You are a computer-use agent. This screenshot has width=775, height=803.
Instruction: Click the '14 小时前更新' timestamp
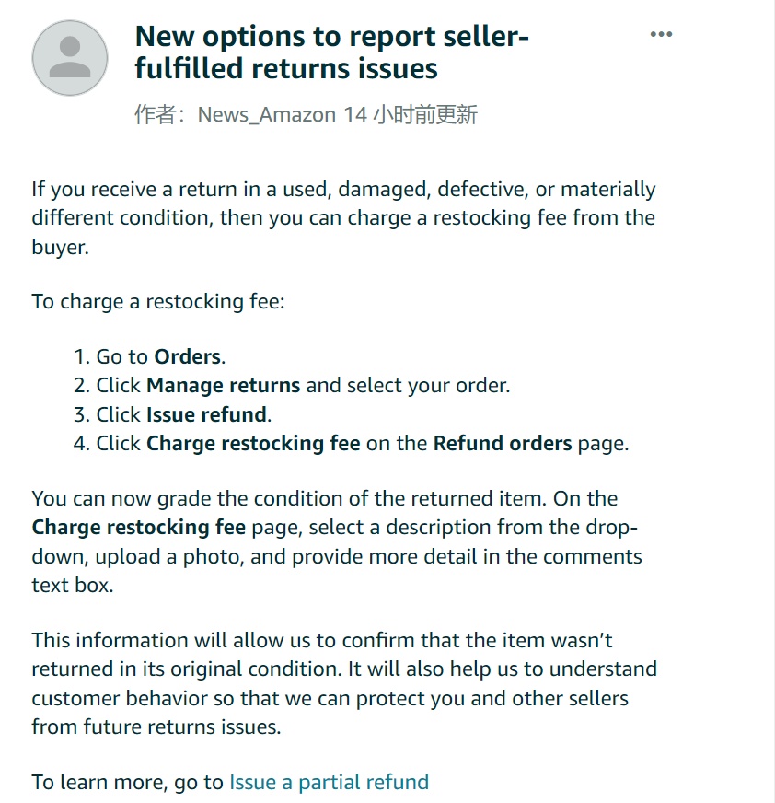click(411, 115)
